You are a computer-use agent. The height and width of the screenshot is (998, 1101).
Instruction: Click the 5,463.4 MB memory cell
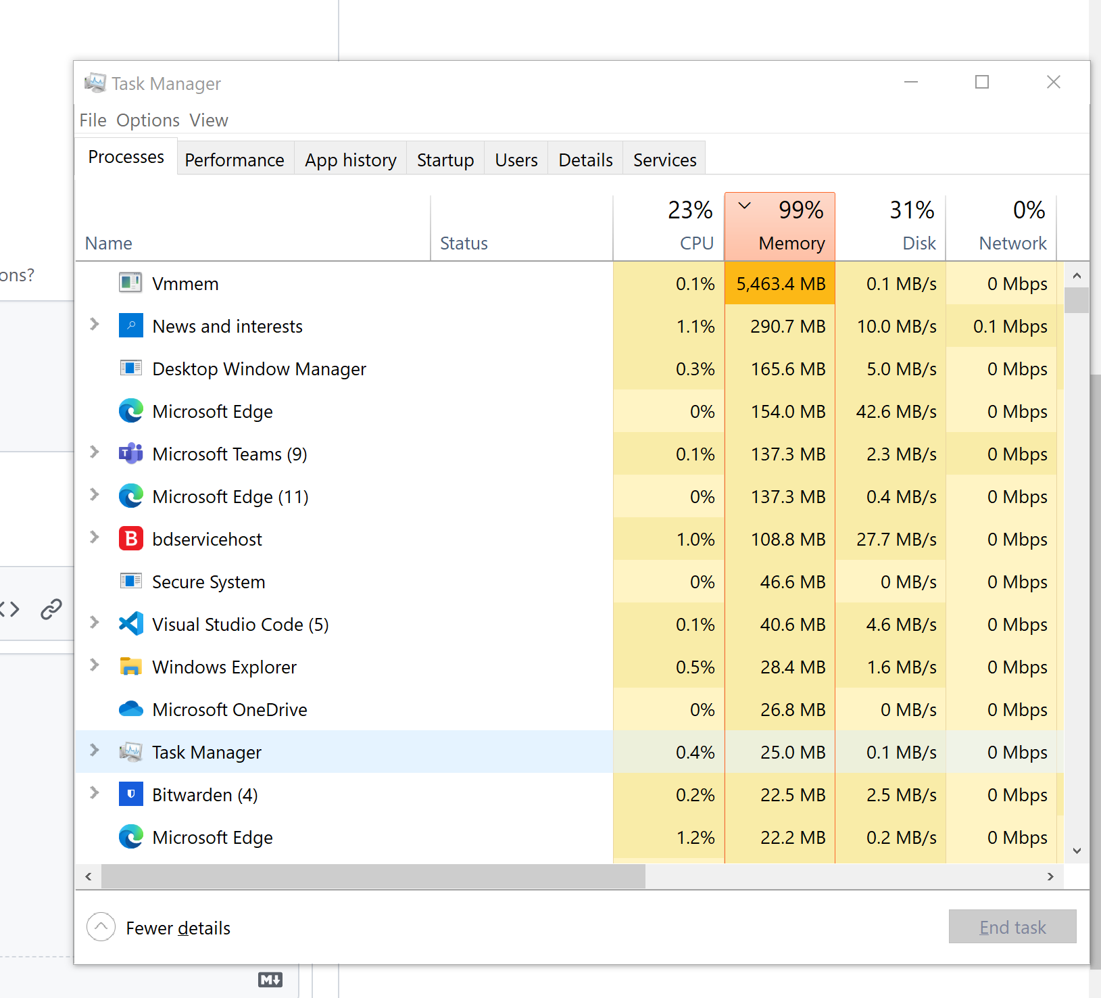(x=780, y=283)
